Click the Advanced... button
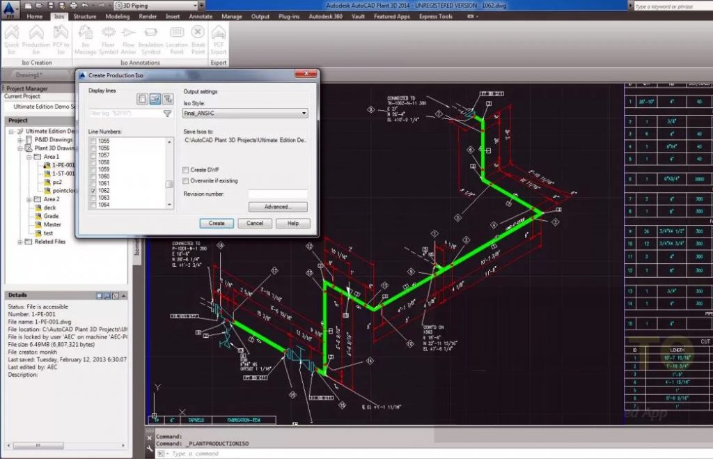Image resolution: width=713 pixels, height=459 pixels. click(278, 207)
